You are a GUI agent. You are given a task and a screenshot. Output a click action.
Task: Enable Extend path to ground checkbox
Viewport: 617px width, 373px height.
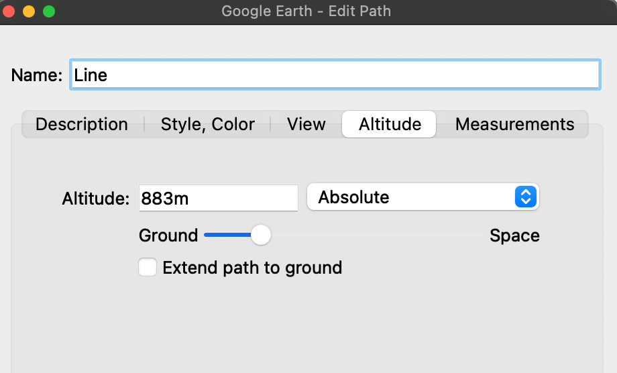(148, 267)
